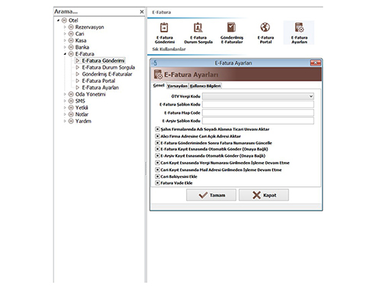The height and width of the screenshot is (289, 389).
Task: Open the ÖTV Vergi Kodu dropdown
Action: click(x=258, y=97)
